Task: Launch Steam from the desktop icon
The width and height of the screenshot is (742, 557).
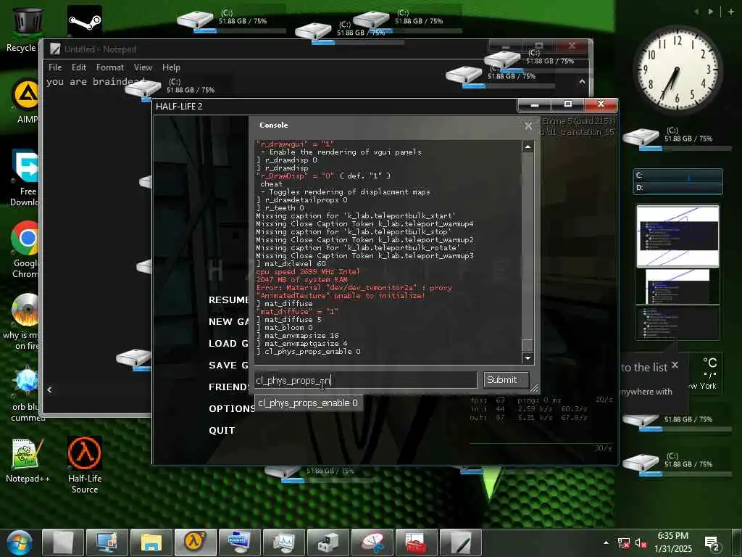Action: pos(84,21)
